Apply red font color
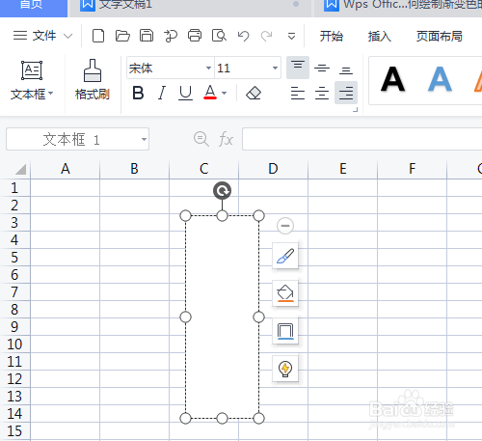482x441 pixels. [x=210, y=93]
